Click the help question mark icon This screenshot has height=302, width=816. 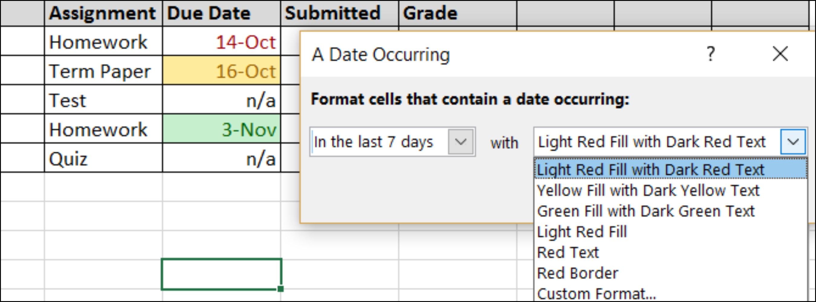[x=711, y=54]
